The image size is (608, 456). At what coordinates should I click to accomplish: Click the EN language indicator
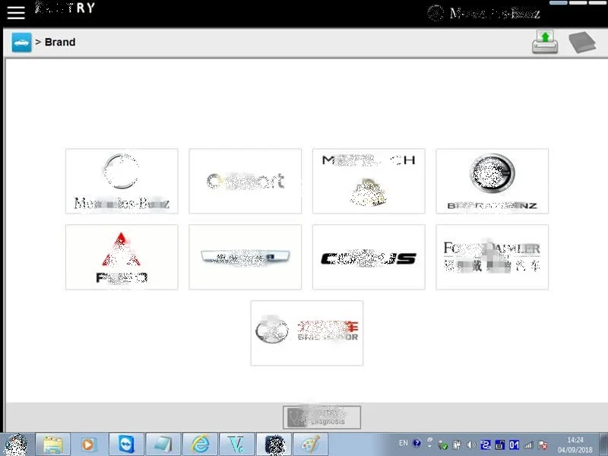click(404, 443)
